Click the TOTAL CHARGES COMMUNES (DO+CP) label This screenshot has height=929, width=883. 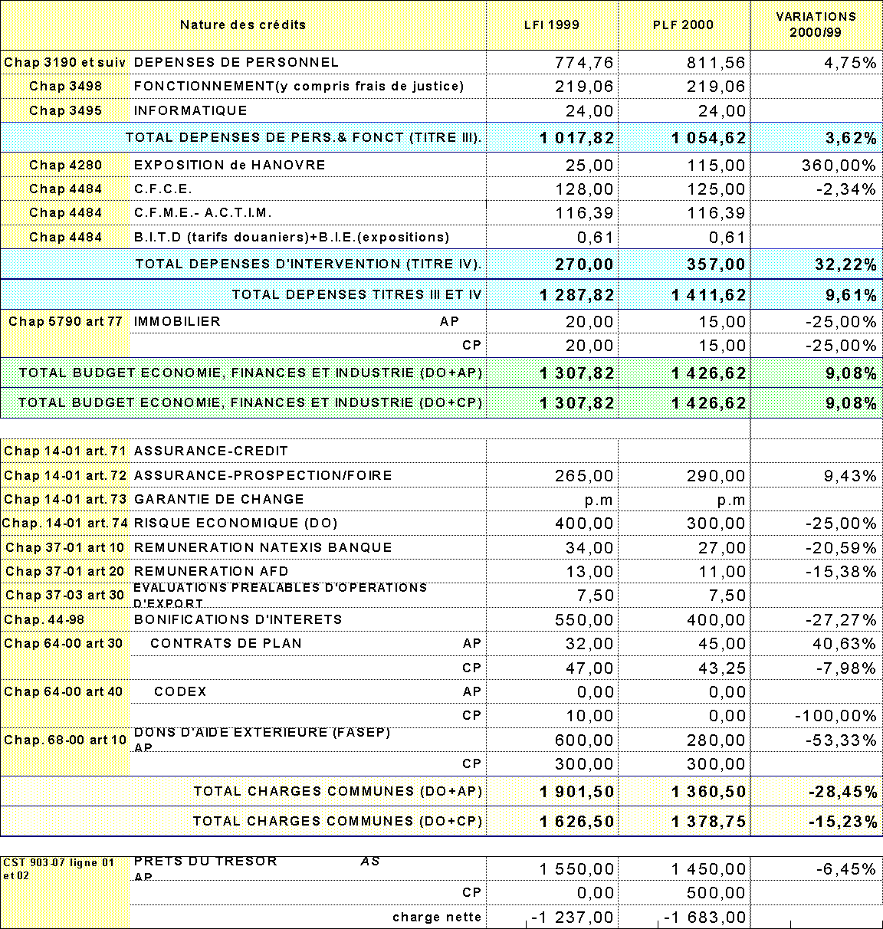[337, 821]
